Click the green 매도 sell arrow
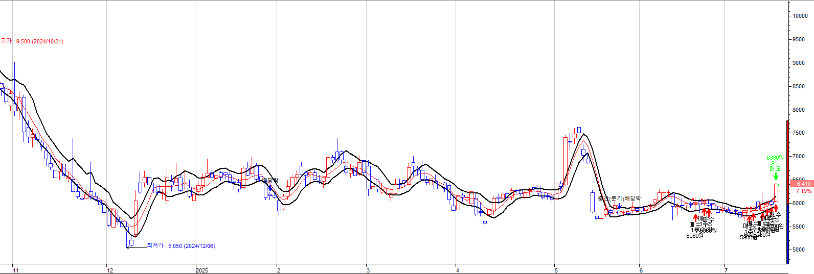 coord(776,177)
